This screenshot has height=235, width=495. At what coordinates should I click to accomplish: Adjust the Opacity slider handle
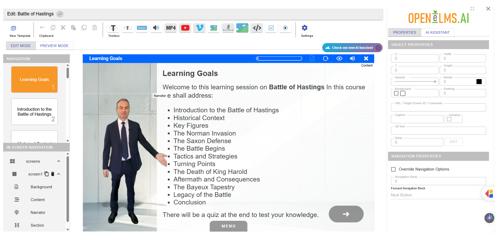point(435,82)
